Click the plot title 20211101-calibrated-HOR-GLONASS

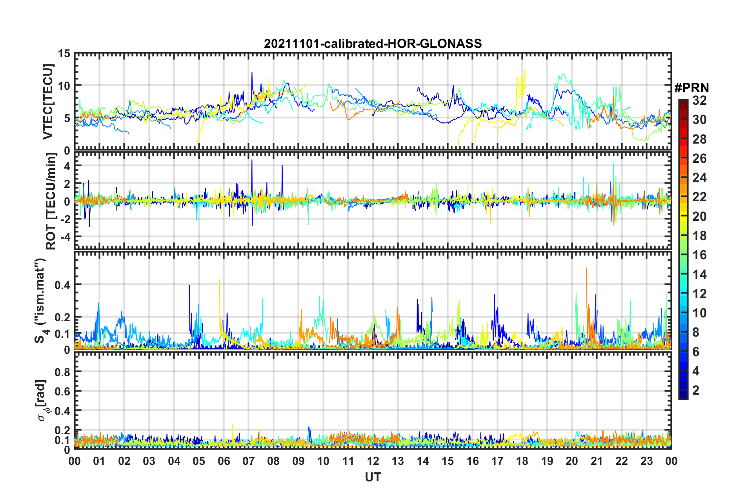point(373,44)
